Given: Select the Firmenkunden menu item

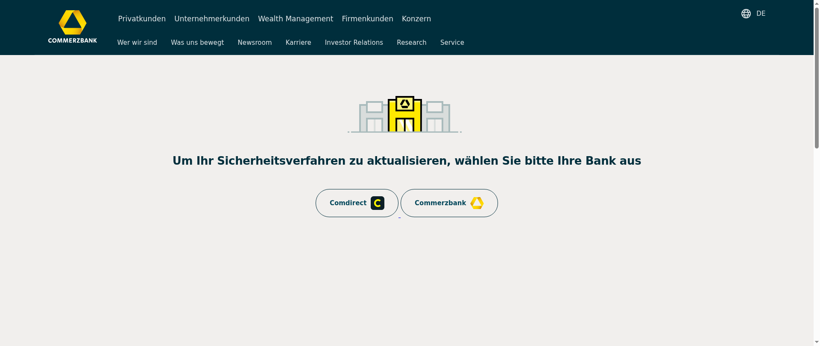Looking at the screenshot, I should [x=367, y=19].
